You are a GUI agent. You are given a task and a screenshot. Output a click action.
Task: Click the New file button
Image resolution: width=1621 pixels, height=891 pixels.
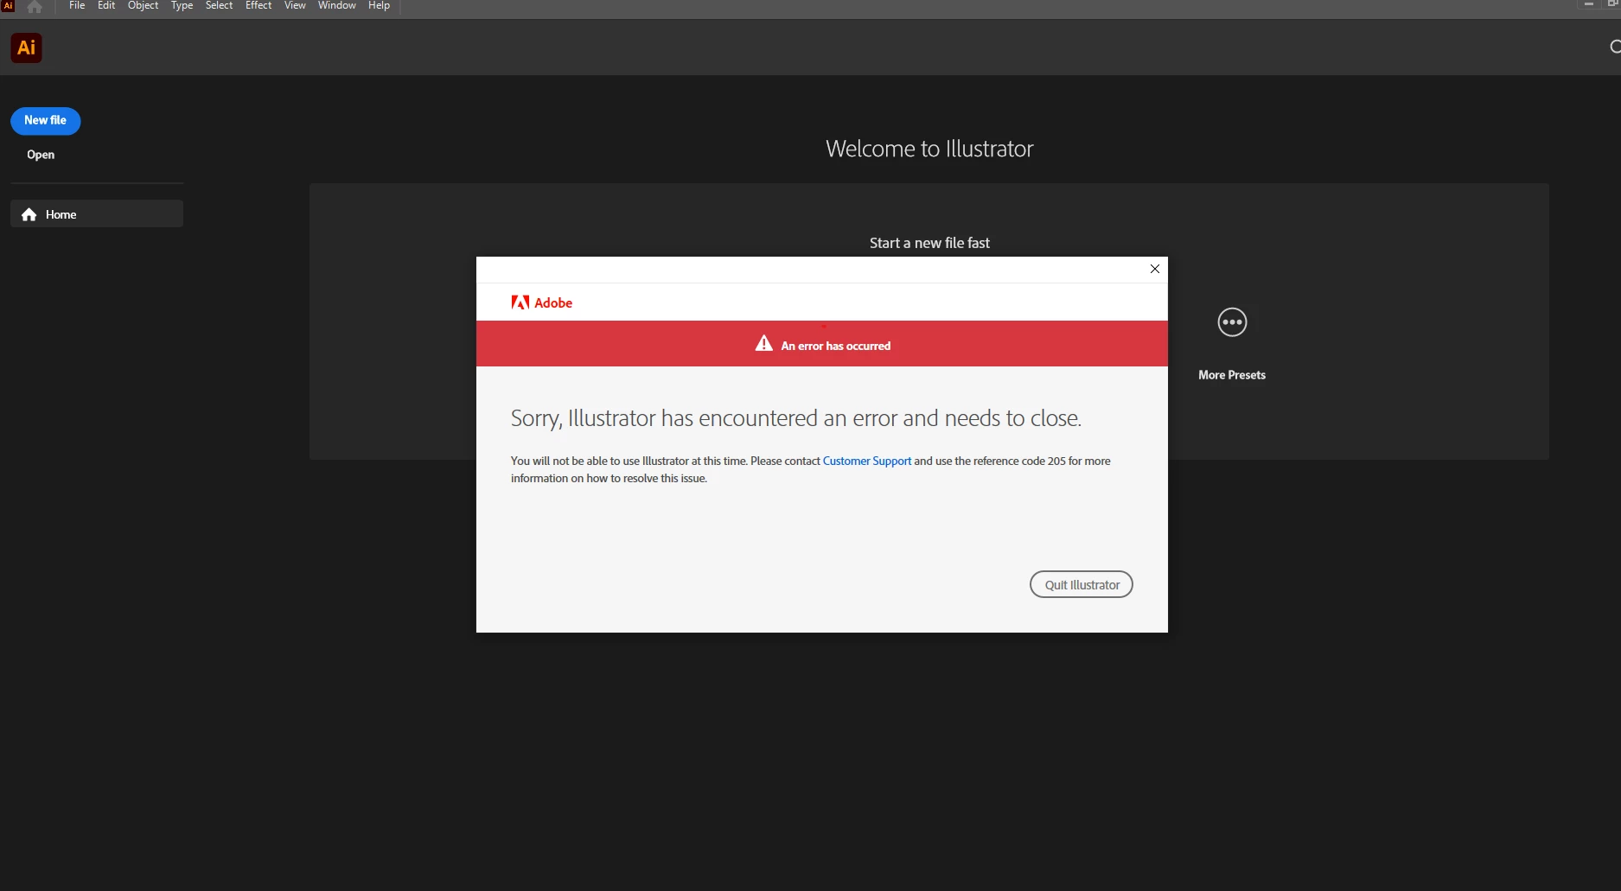tap(46, 121)
